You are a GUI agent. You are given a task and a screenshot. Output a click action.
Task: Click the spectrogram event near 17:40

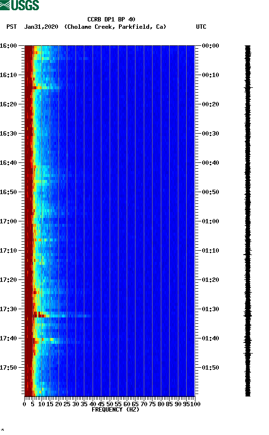(57, 341)
